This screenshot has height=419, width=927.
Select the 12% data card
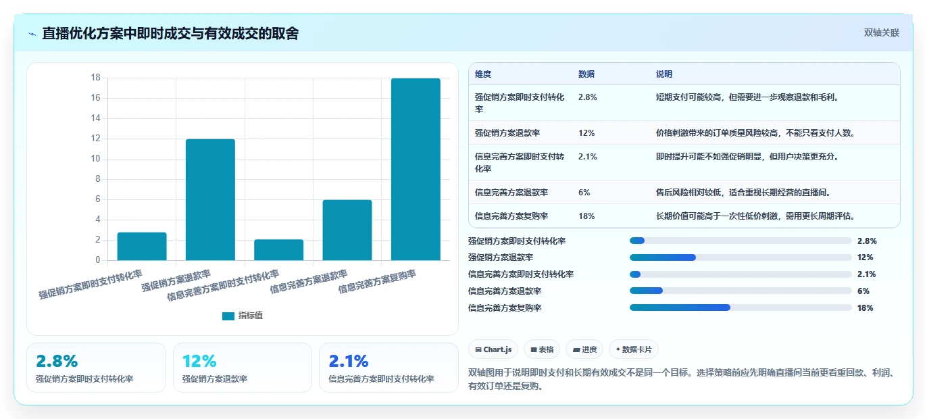[x=242, y=368]
